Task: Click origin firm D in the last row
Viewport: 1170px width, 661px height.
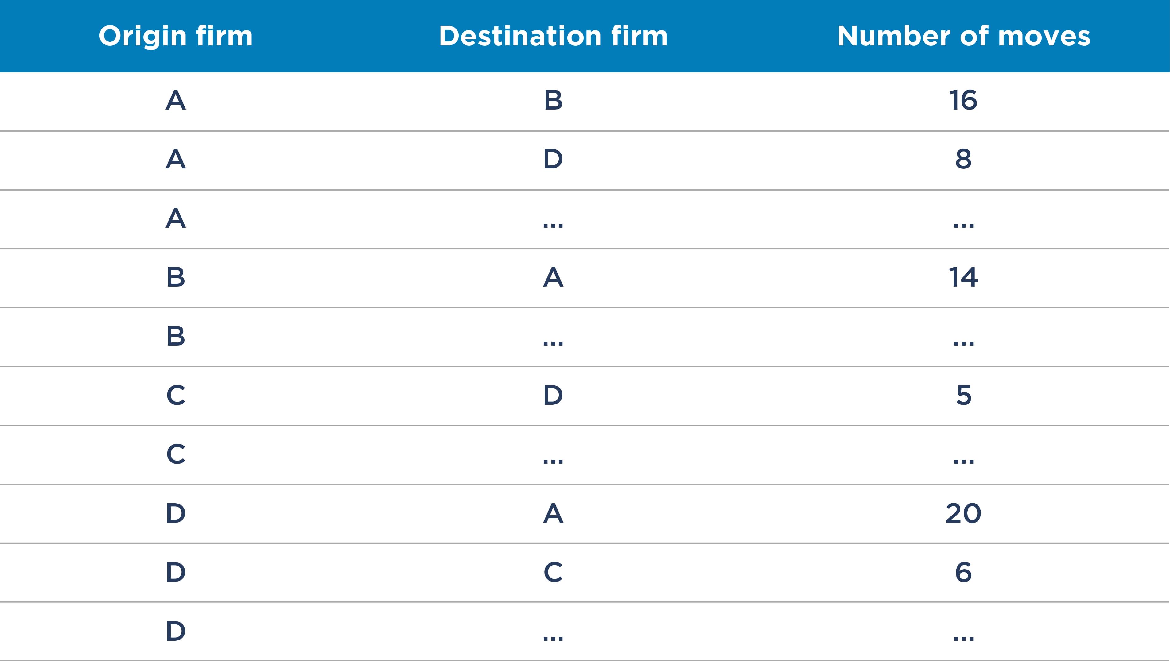Action: point(176,632)
